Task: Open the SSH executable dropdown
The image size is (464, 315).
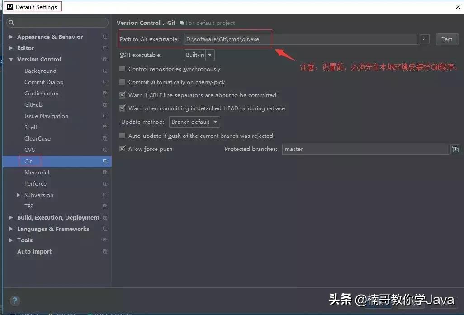Action: pyautogui.click(x=209, y=55)
